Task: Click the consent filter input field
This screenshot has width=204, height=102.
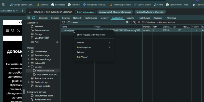Action: 98,22
